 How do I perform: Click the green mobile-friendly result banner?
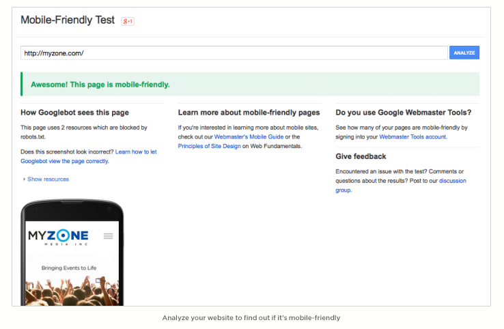coord(250,84)
